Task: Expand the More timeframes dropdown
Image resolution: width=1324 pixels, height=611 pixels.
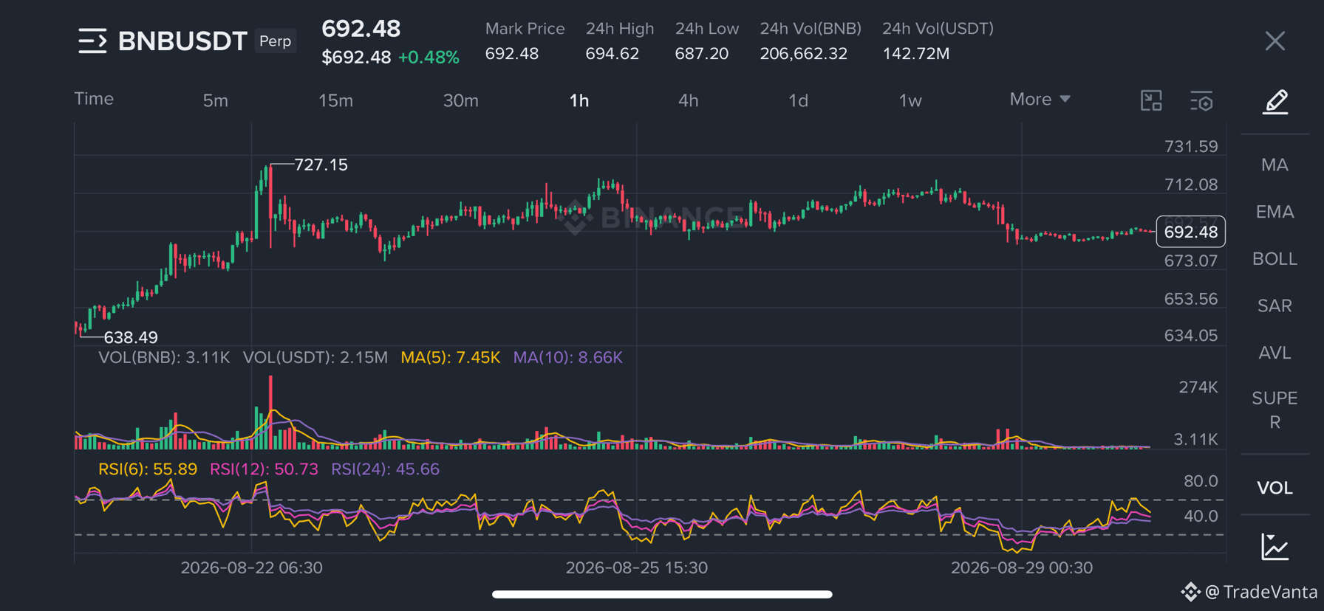Action: [1040, 99]
